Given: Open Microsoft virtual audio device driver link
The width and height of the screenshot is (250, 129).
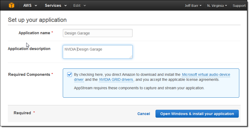Looking at the screenshot, I should click(206, 75).
